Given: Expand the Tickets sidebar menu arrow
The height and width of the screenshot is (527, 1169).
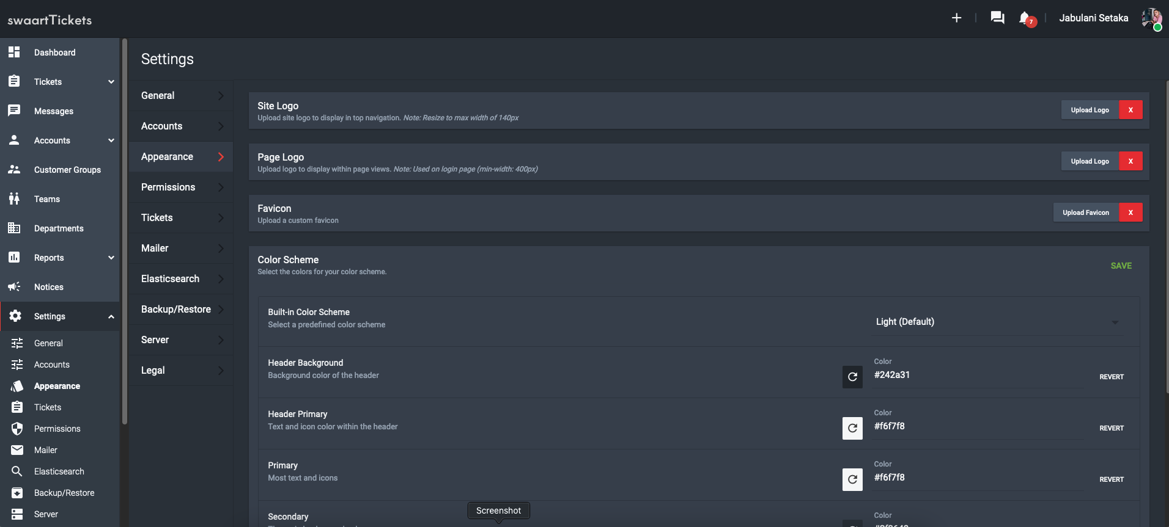Looking at the screenshot, I should click(111, 82).
